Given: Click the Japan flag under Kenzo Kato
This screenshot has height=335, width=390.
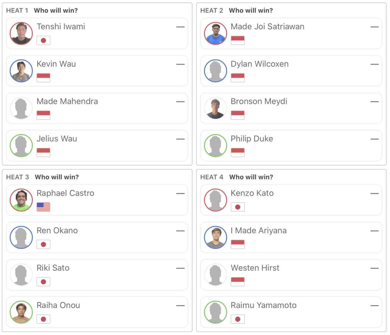Looking at the screenshot, I should pos(237,207).
